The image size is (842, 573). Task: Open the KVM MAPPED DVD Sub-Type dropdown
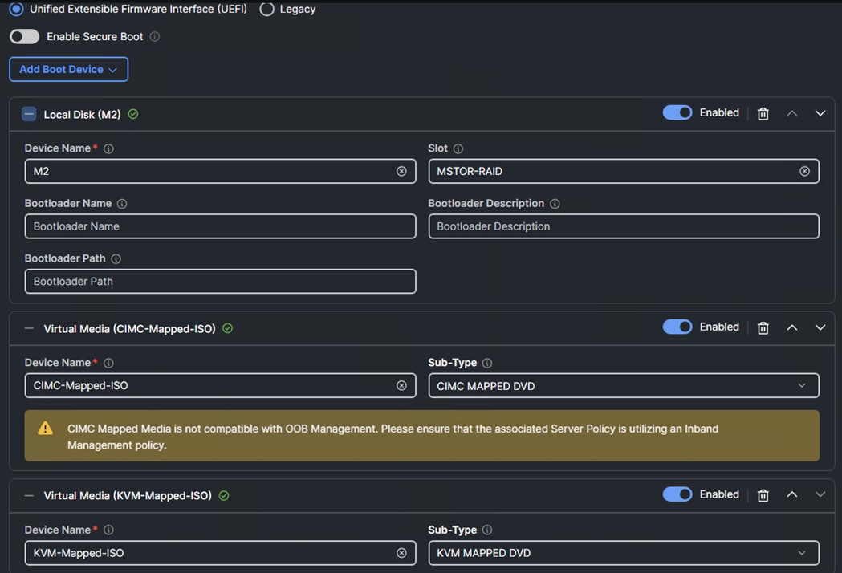pyautogui.click(x=624, y=553)
